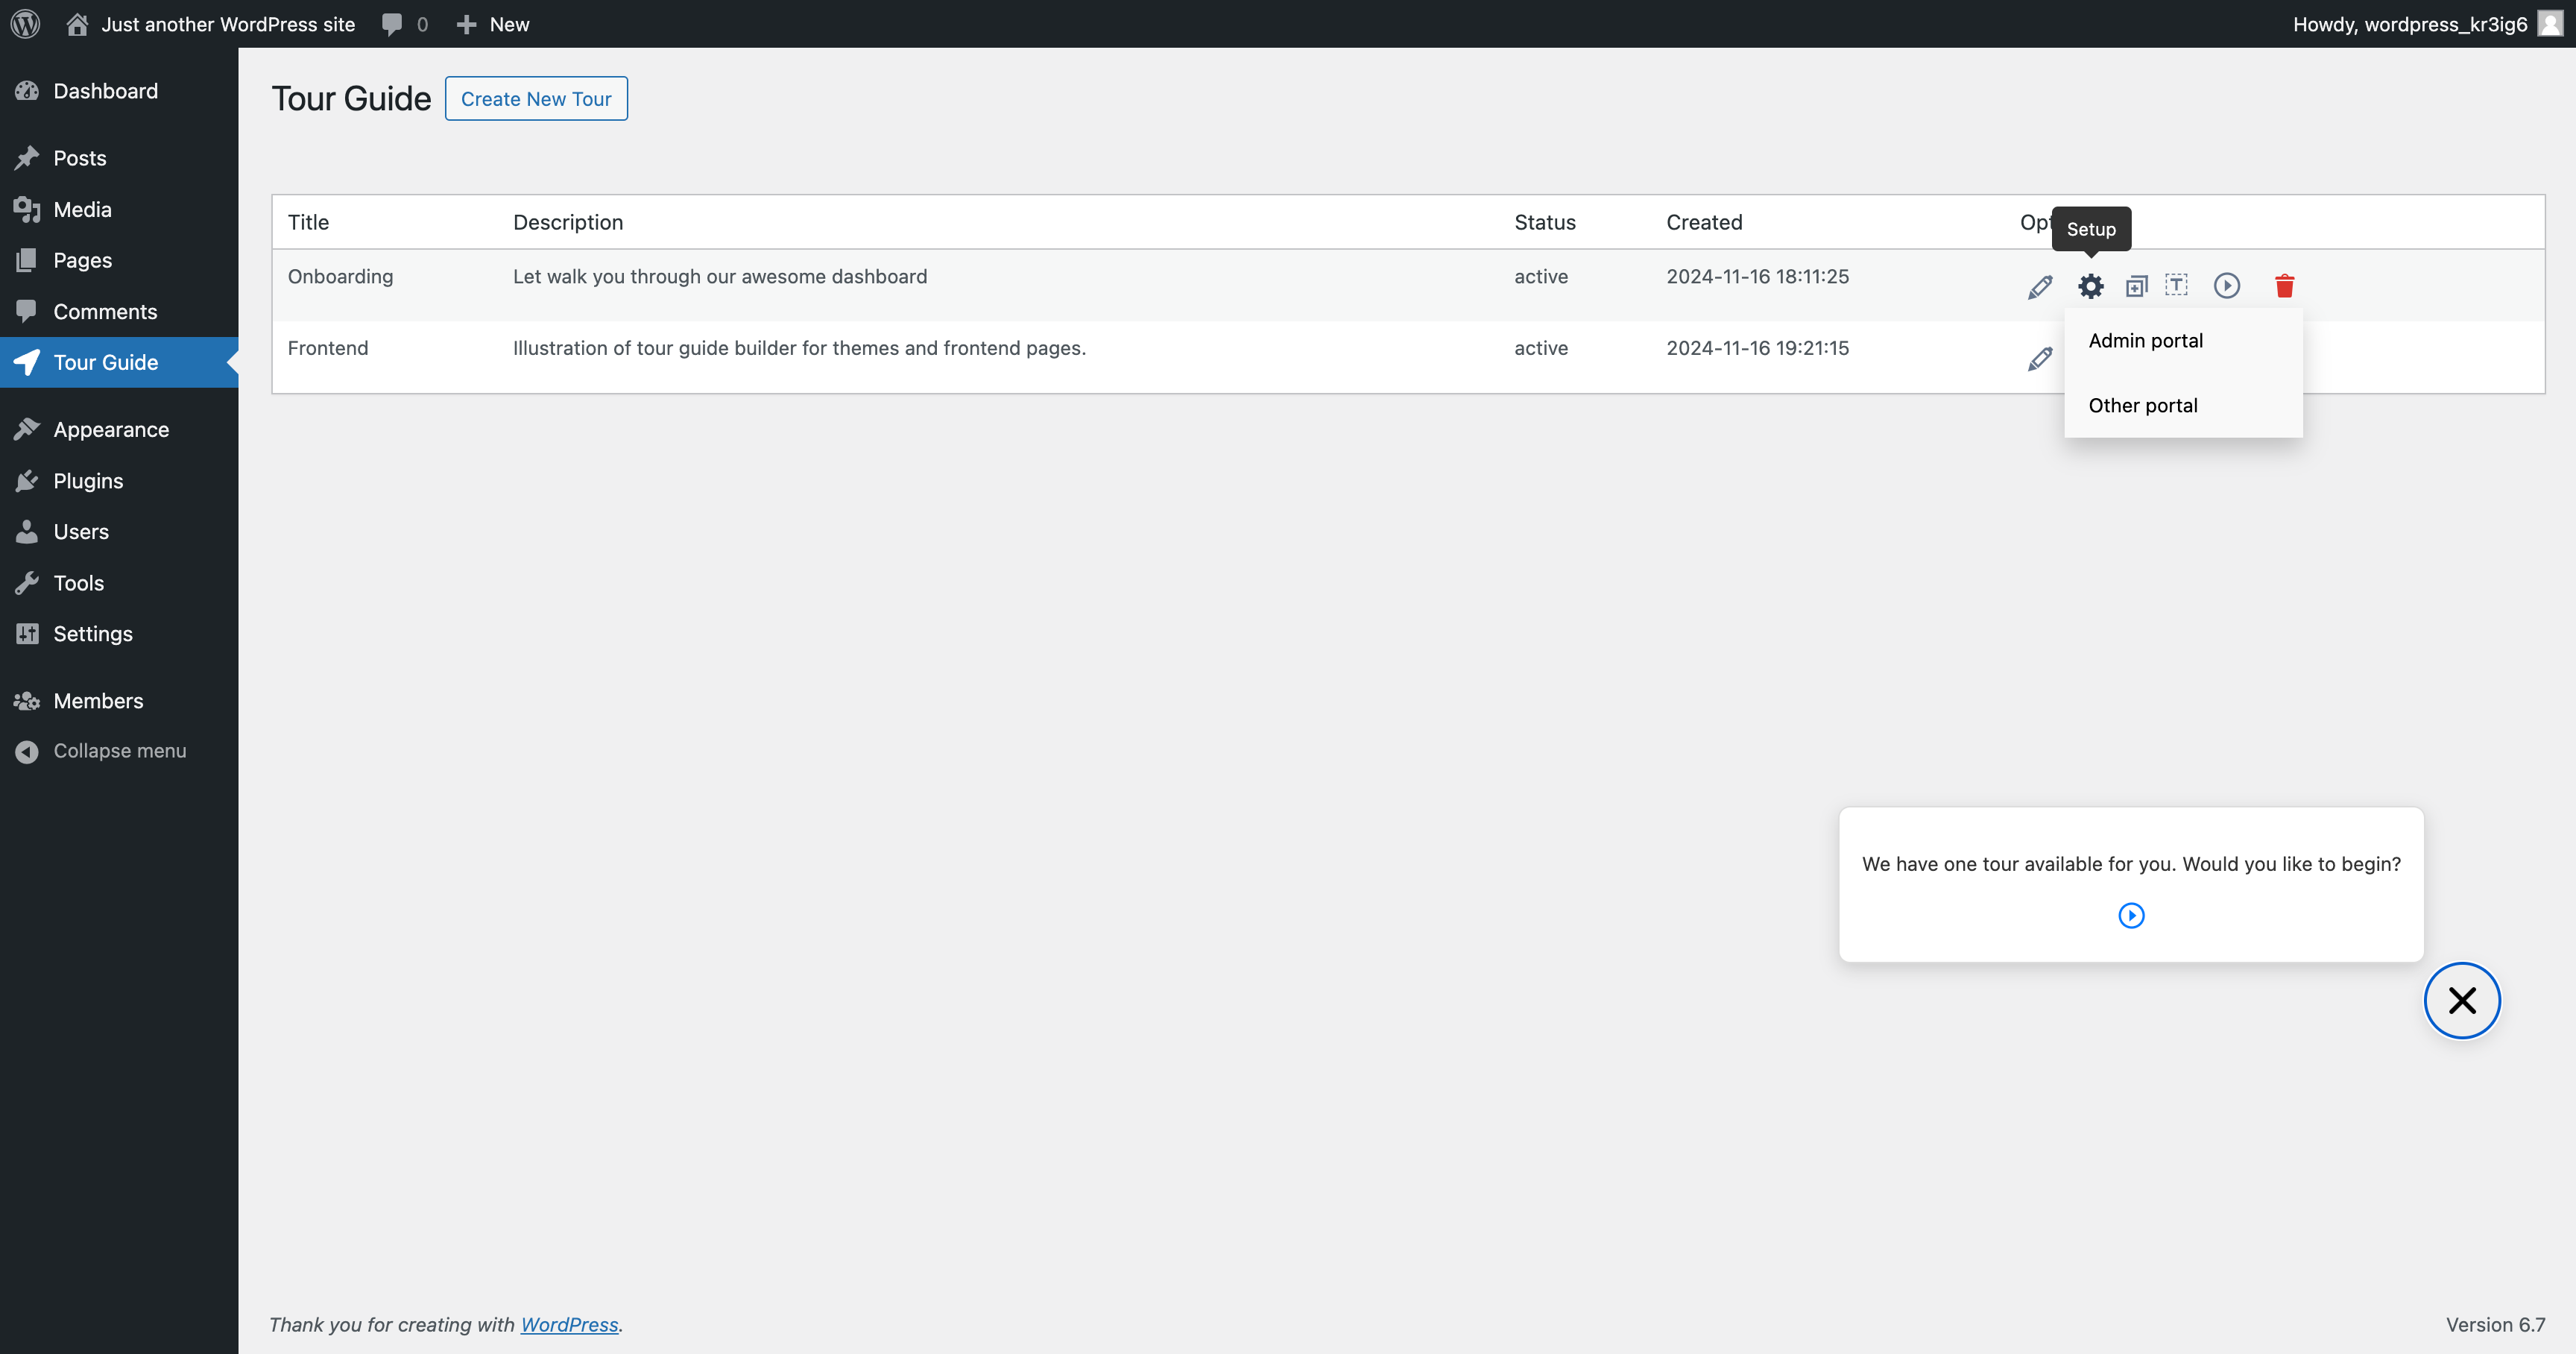The width and height of the screenshot is (2576, 1354).
Task: Edit the Frontend tour using its pencil icon
Action: [2039, 358]
